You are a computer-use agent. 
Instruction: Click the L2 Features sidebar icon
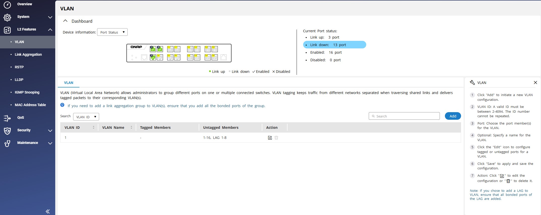pyautogui.click(x=7, y=30)
